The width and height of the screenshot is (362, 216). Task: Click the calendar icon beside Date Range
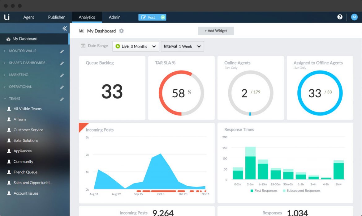point(83,45)
